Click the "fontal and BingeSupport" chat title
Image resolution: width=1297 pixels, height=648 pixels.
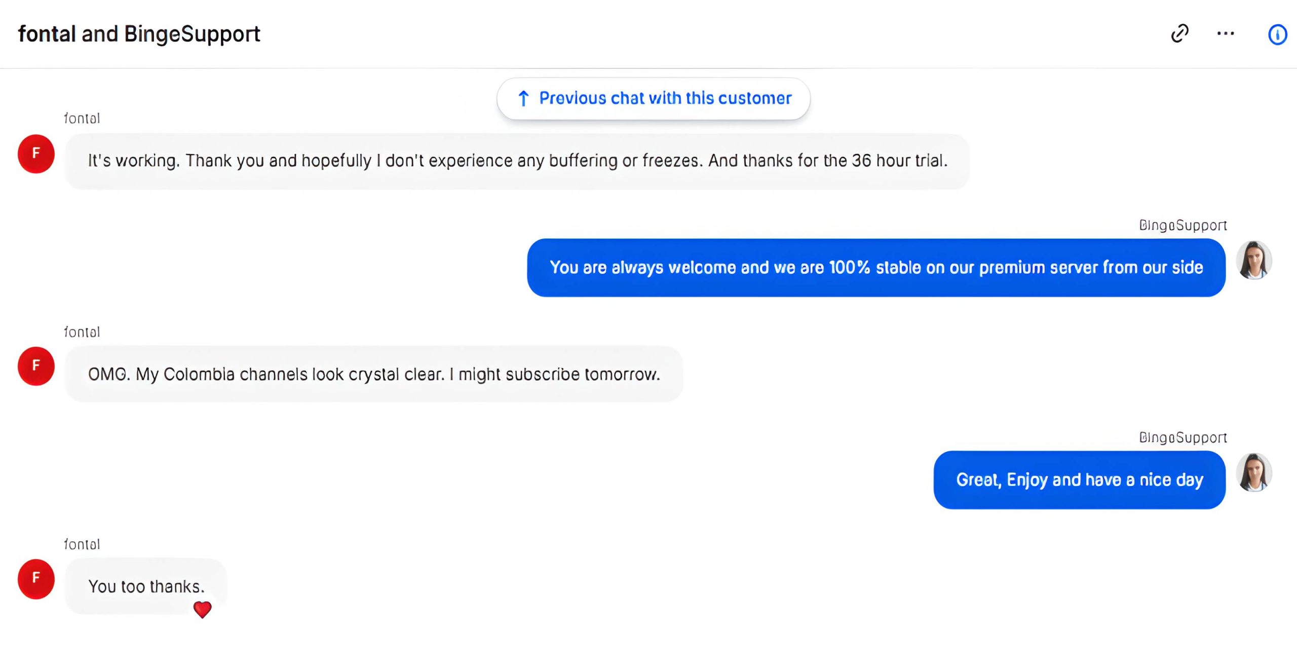(139, 34)
